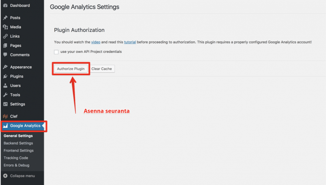Click the Clear Cache button
The height and width of the screenshot is (185, 326).
tap(102, 69)
